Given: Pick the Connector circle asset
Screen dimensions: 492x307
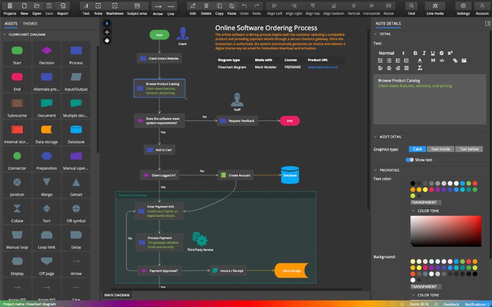Looking at the screenshot, I should [x=17, y=156].
